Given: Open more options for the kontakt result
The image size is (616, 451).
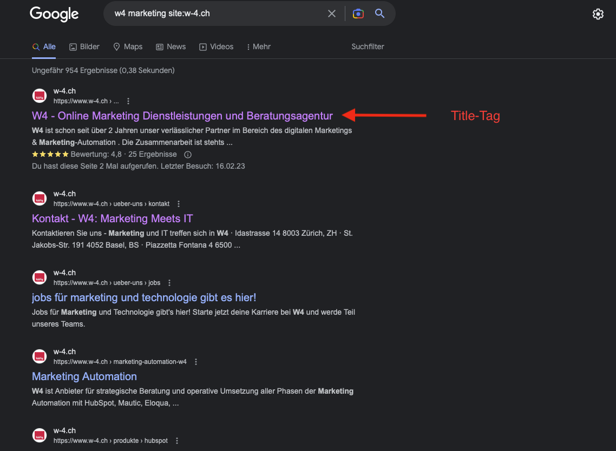Looking at the screenshot, I should pyautogui.click(x=178, y=204).
